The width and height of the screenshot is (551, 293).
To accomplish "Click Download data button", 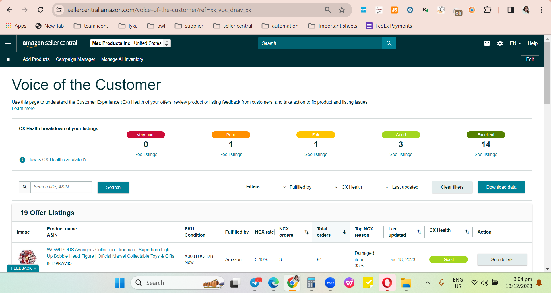I will [501, 187].
